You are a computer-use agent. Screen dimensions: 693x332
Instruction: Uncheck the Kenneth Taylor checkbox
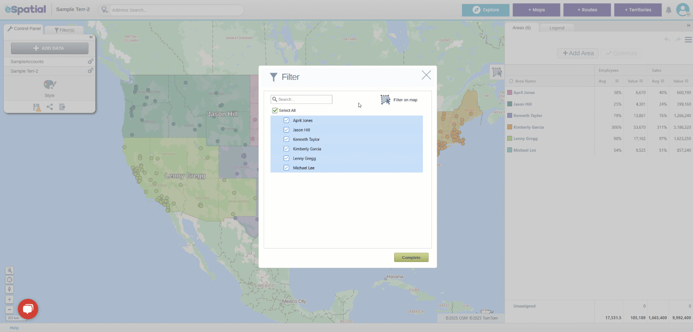coord(286,139)
